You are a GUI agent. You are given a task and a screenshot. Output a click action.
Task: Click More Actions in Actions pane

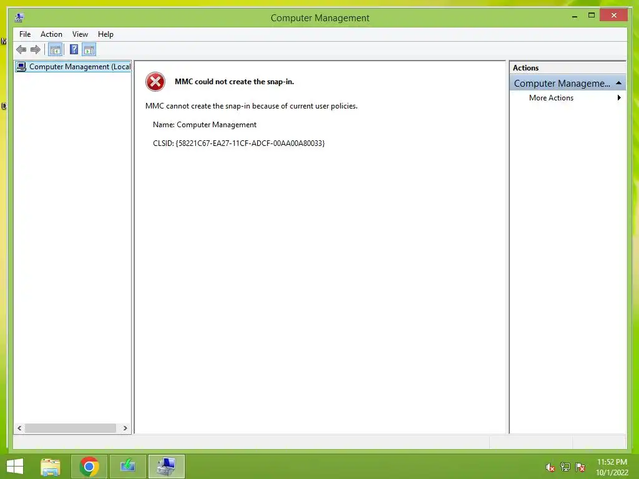coord(551,98)
